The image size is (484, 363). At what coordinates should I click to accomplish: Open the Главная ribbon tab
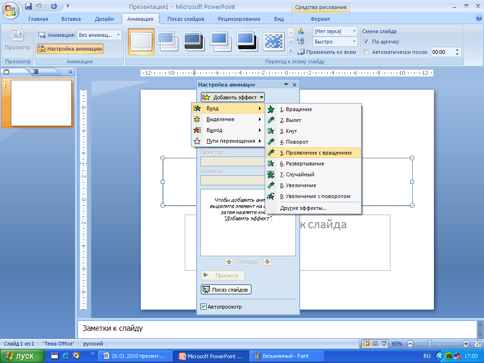(38, 19)
